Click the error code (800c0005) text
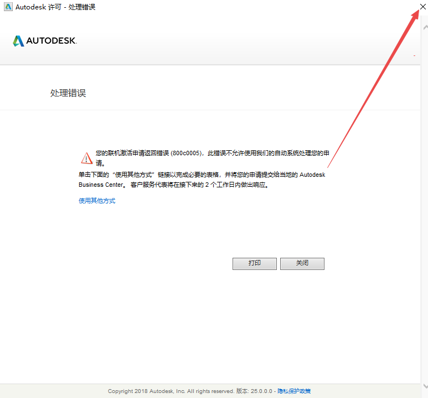Image resolution: width=428 pixels, height=398 pixels. pyautogui.click(x=187, y=152)
